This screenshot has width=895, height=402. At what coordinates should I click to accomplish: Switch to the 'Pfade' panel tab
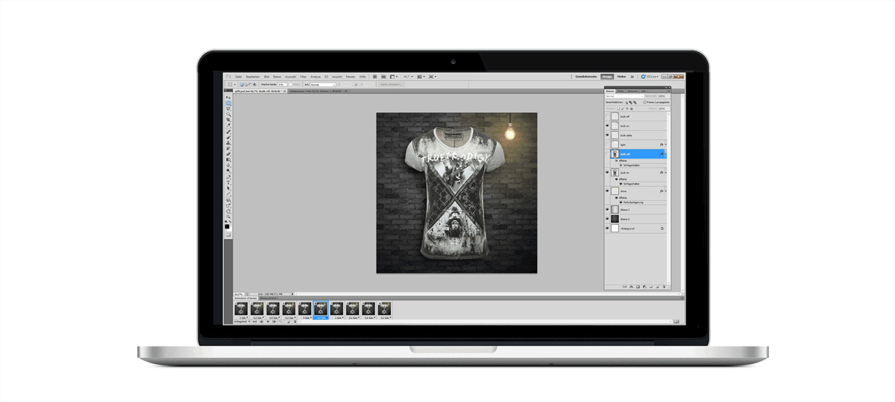click(x=621, y=91)
